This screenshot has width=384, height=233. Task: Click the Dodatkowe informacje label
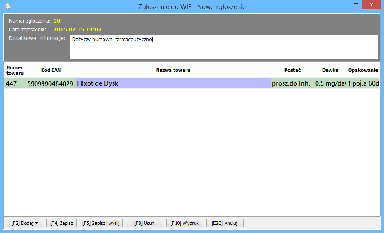click(x=37, y=38)
